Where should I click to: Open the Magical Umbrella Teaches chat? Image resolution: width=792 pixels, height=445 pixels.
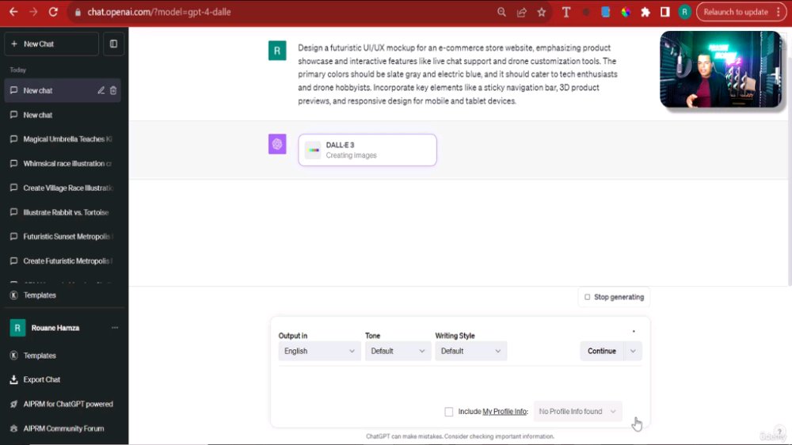(63, 139)
